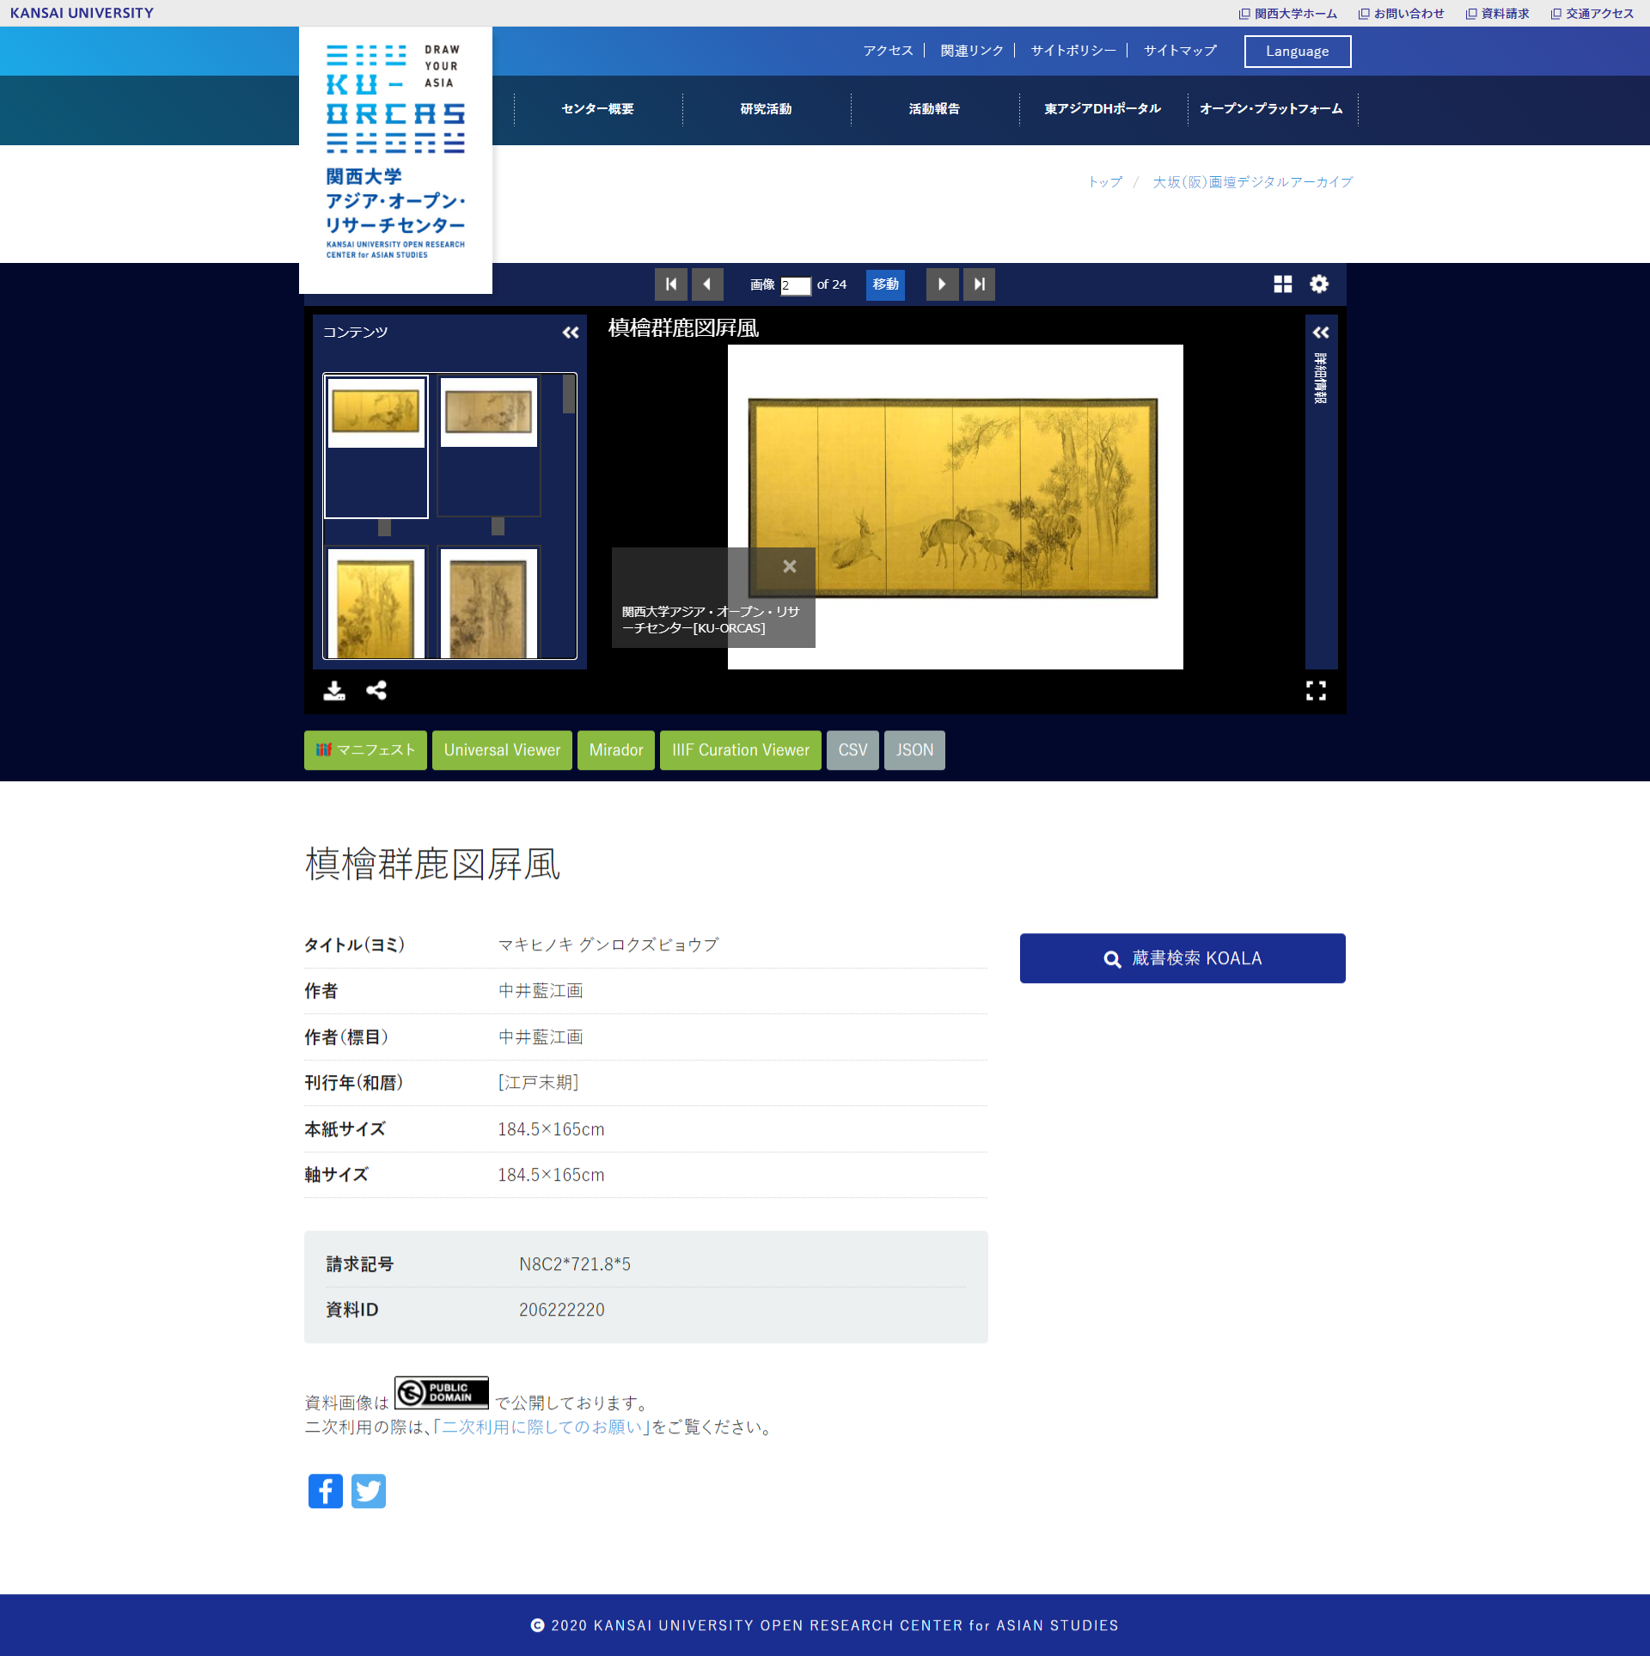This screenshot has width=1650, height=1656.
Task: Click the share icon in viewer
Action: 376,691
